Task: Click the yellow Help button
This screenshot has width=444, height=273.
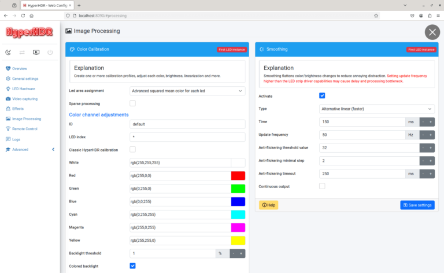Action: [x=268, y=205]
